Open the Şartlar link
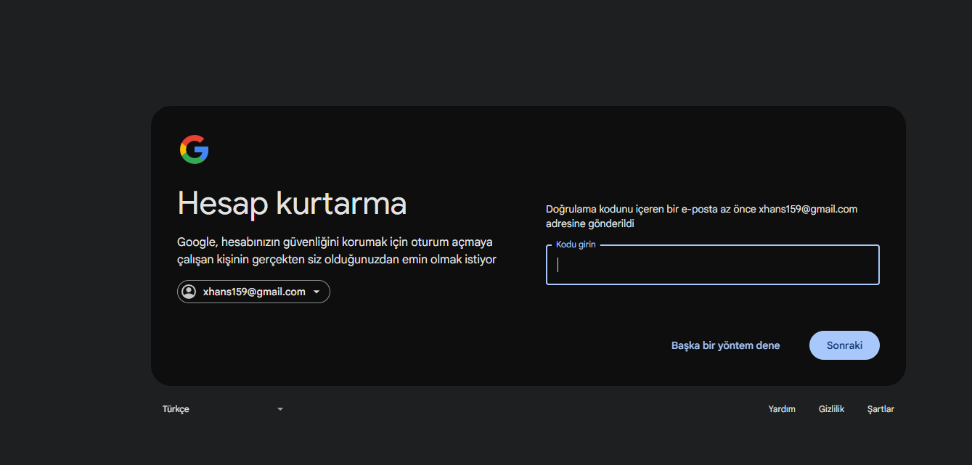The image size is (972, 465). point(881,409)
